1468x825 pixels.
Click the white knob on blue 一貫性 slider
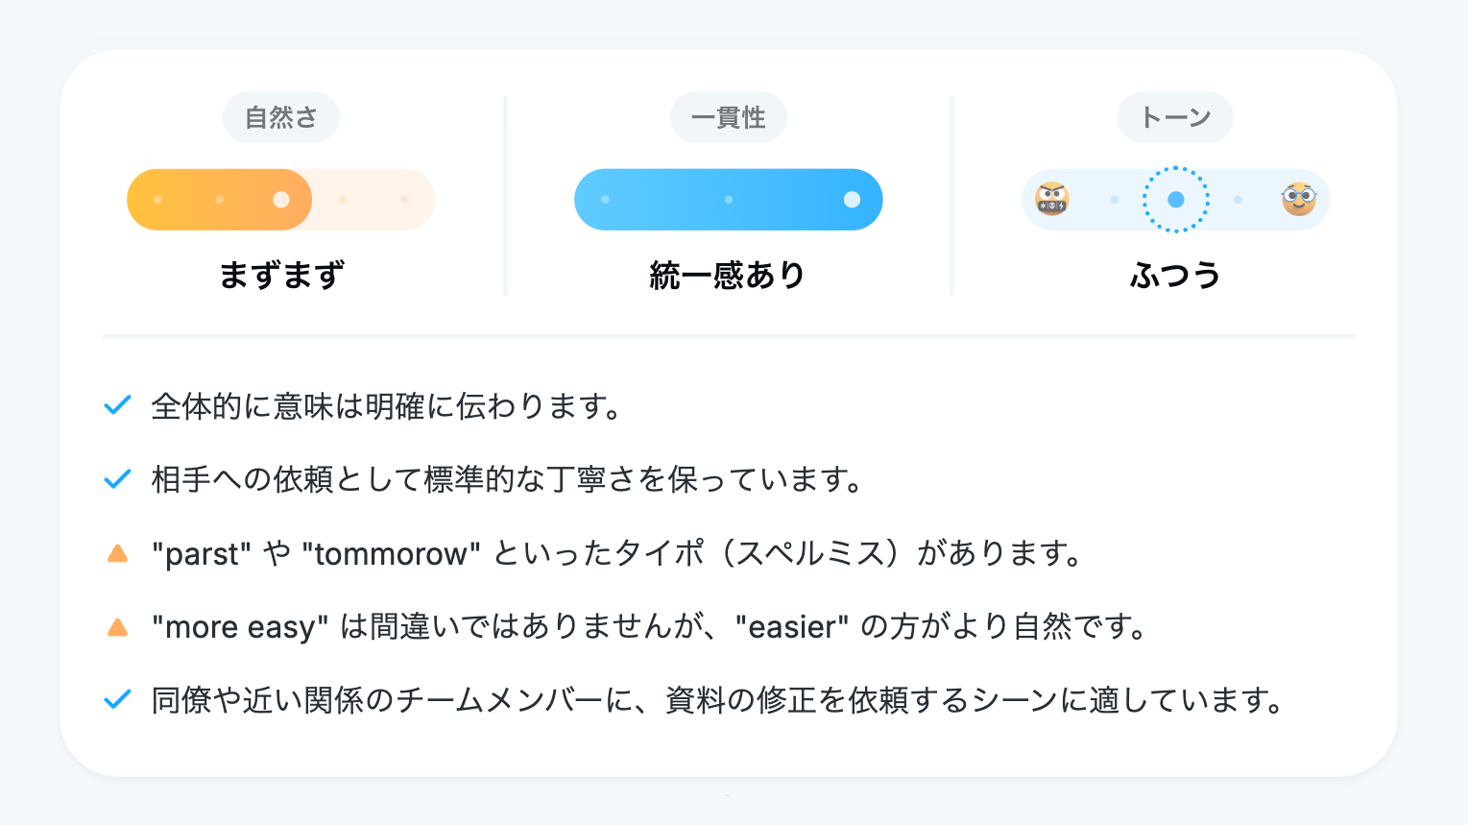click(x=852, y=200)
